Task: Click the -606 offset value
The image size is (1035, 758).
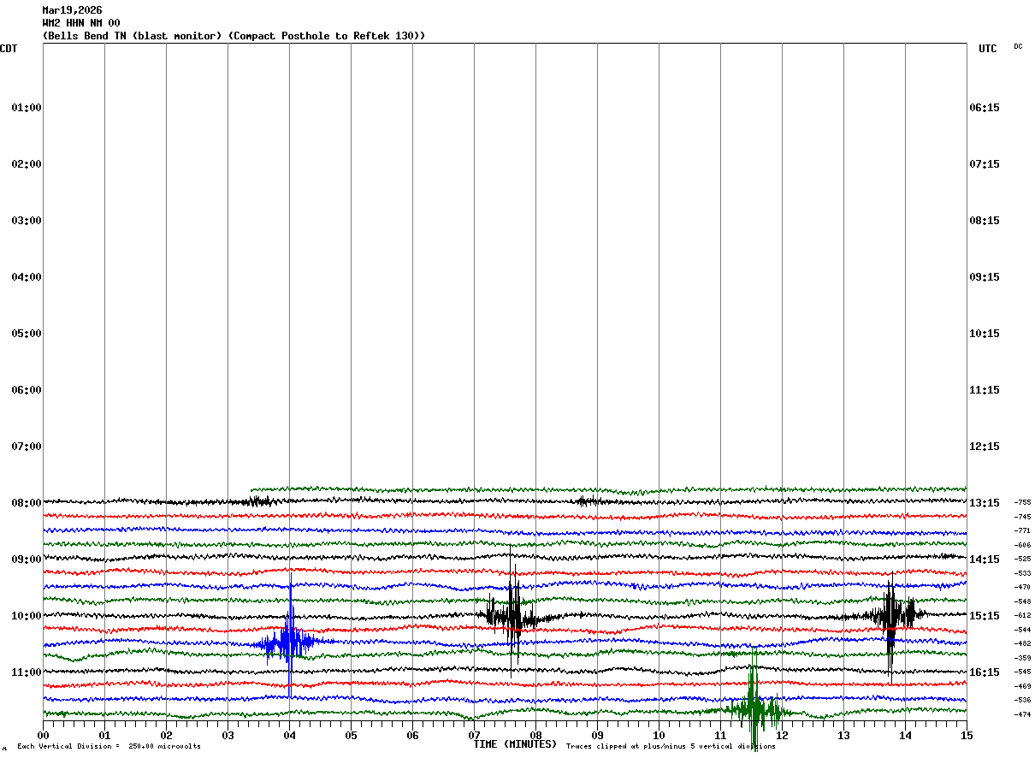Action: tap(1022, 545)
